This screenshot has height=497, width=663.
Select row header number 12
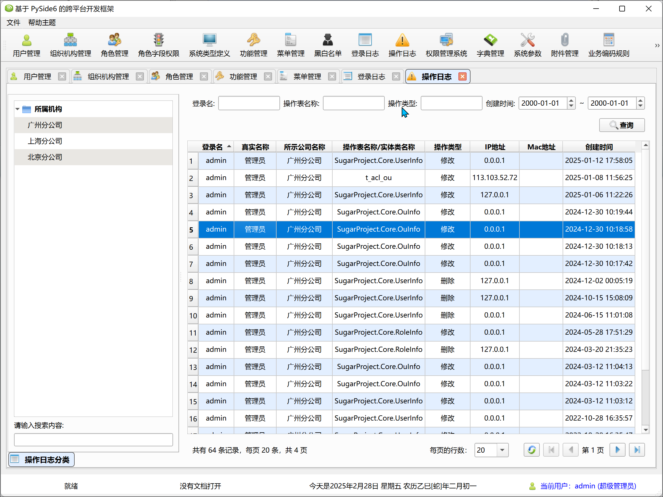click(x=193, y=350)
